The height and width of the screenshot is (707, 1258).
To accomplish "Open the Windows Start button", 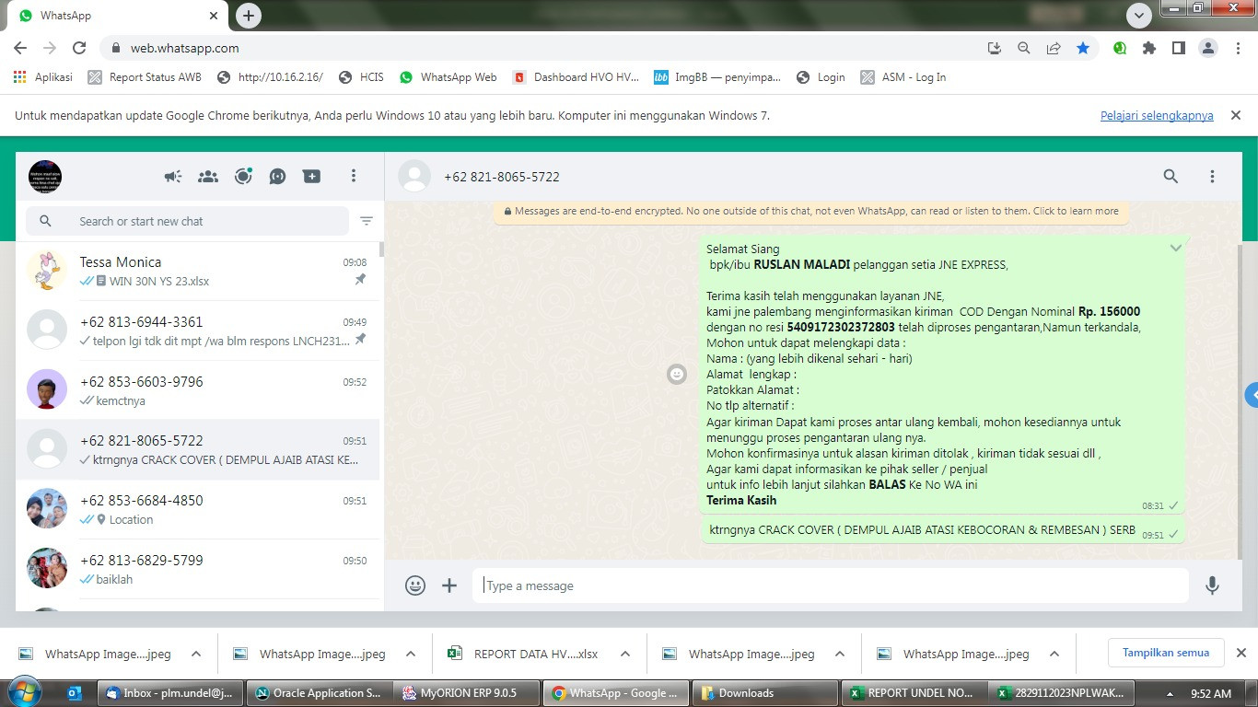I will (x=25, y=692).
